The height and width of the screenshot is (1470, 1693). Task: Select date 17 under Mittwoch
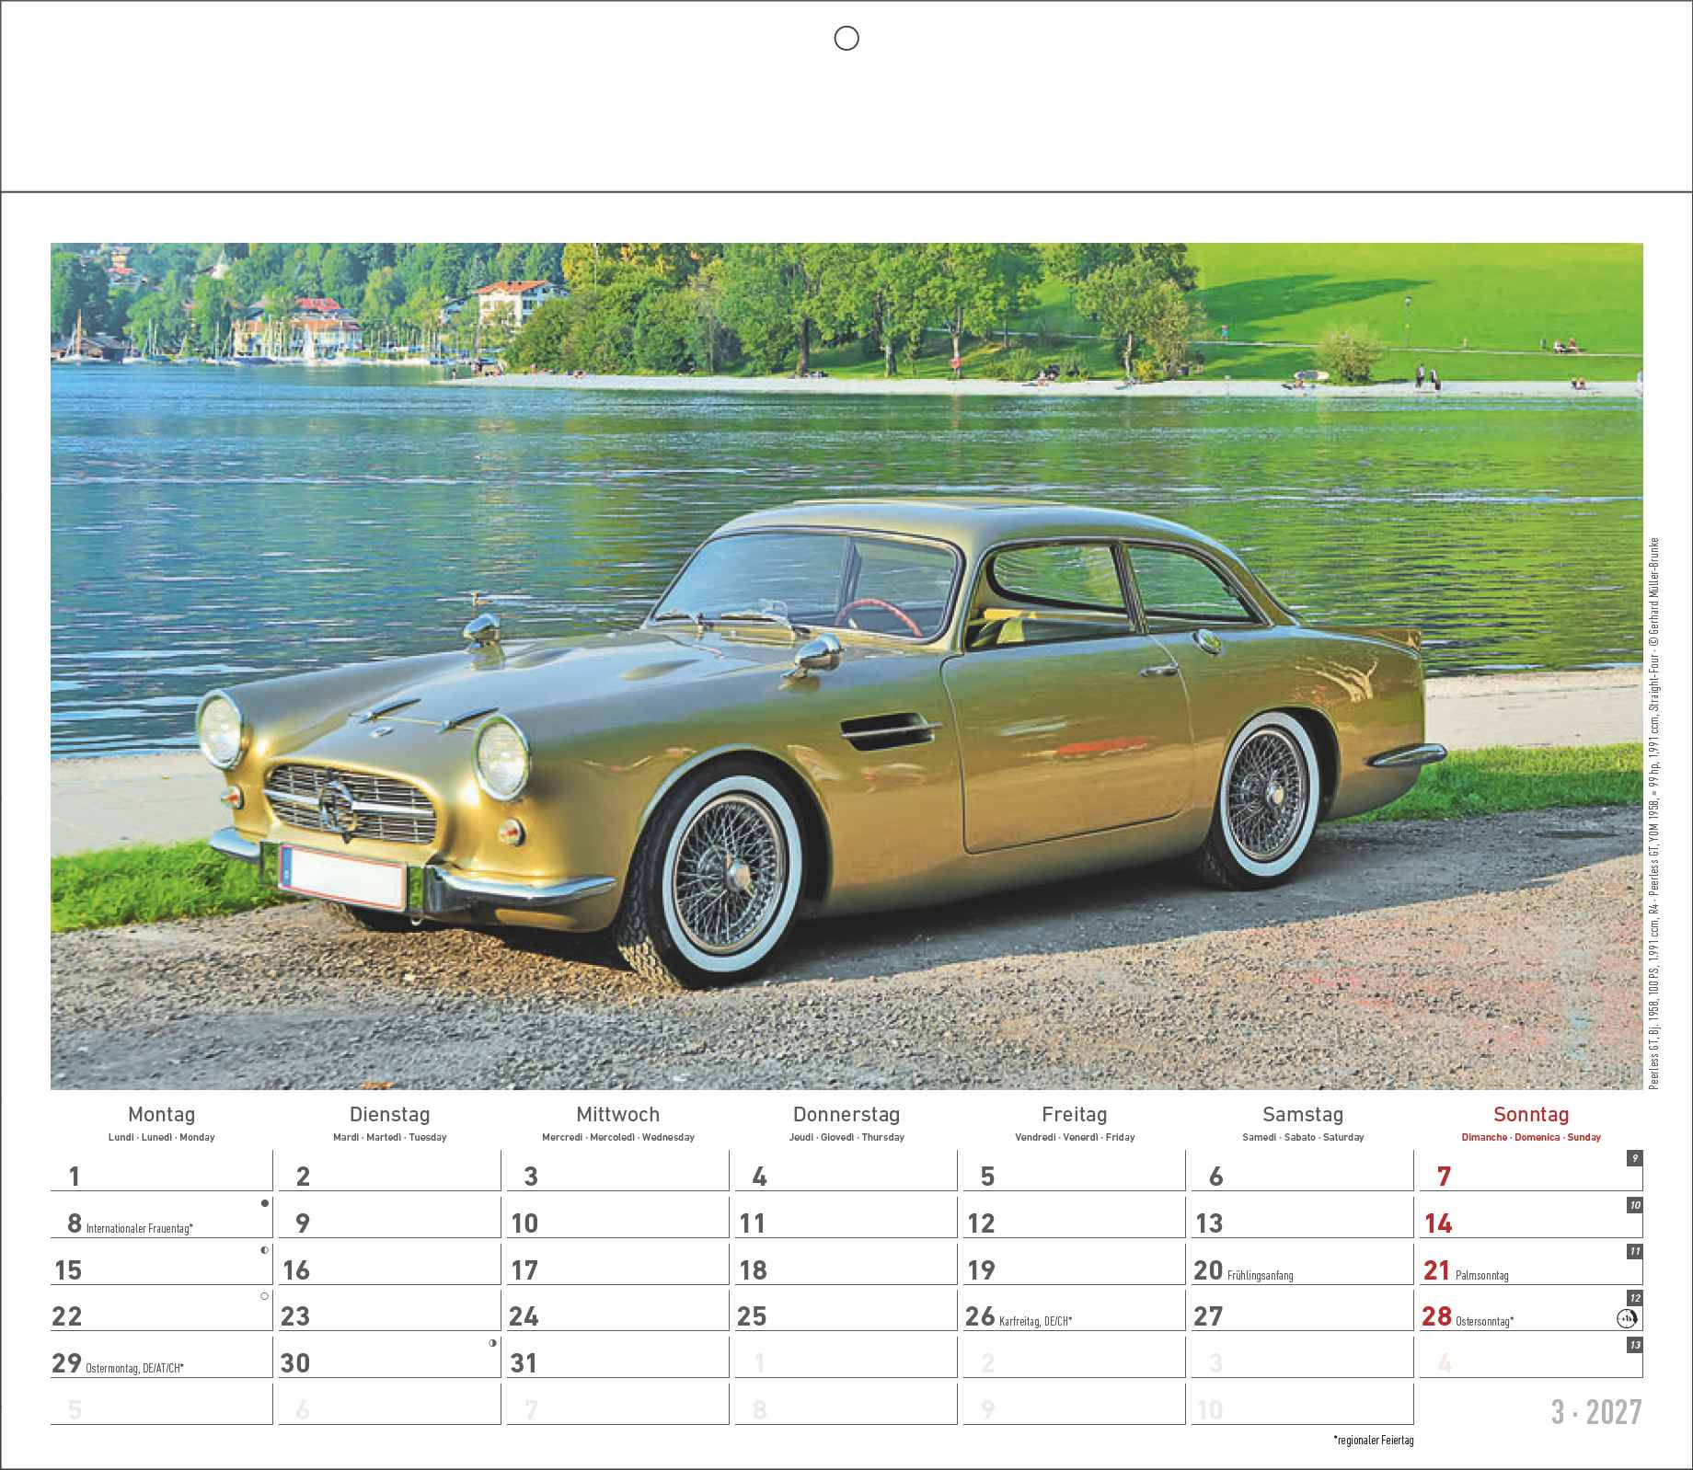(524, 1270)
